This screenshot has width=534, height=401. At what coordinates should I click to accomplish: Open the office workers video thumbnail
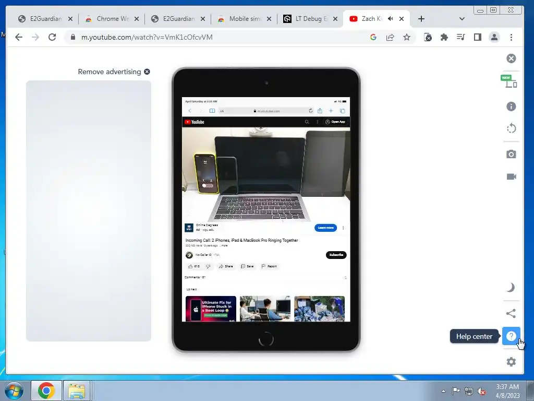click(x=265, y=309)
